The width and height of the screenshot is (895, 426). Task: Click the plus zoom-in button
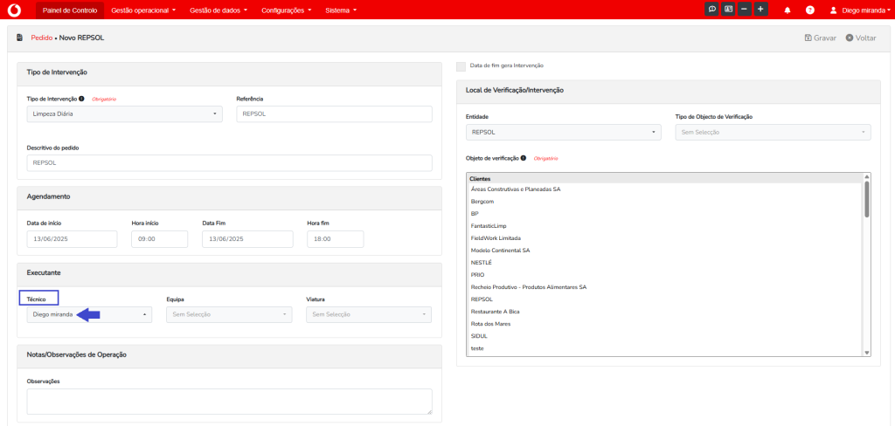point(761,10)
